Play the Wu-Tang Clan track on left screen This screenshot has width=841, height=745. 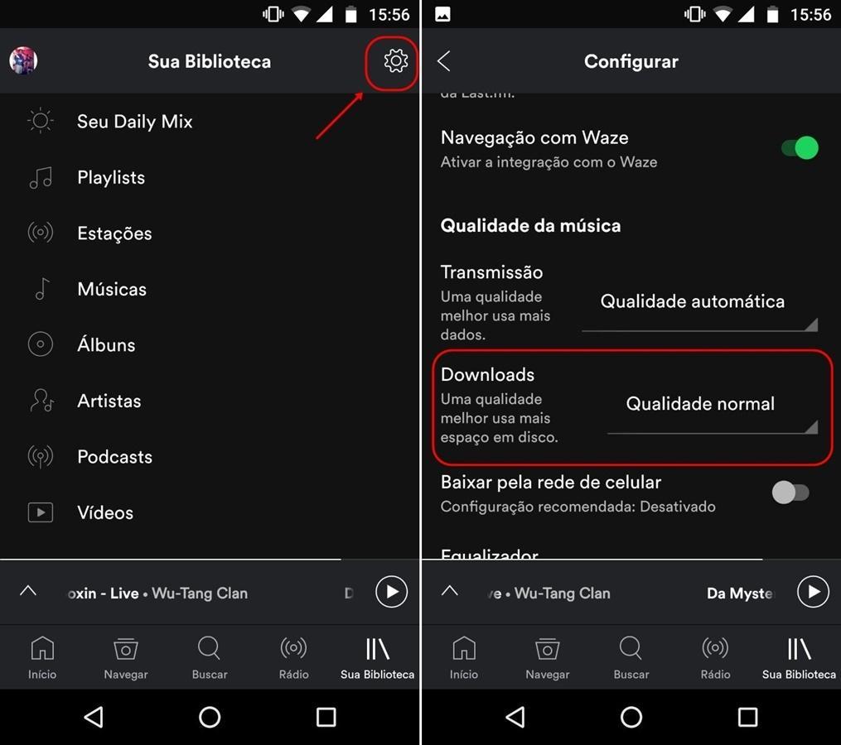pos(392,592)
